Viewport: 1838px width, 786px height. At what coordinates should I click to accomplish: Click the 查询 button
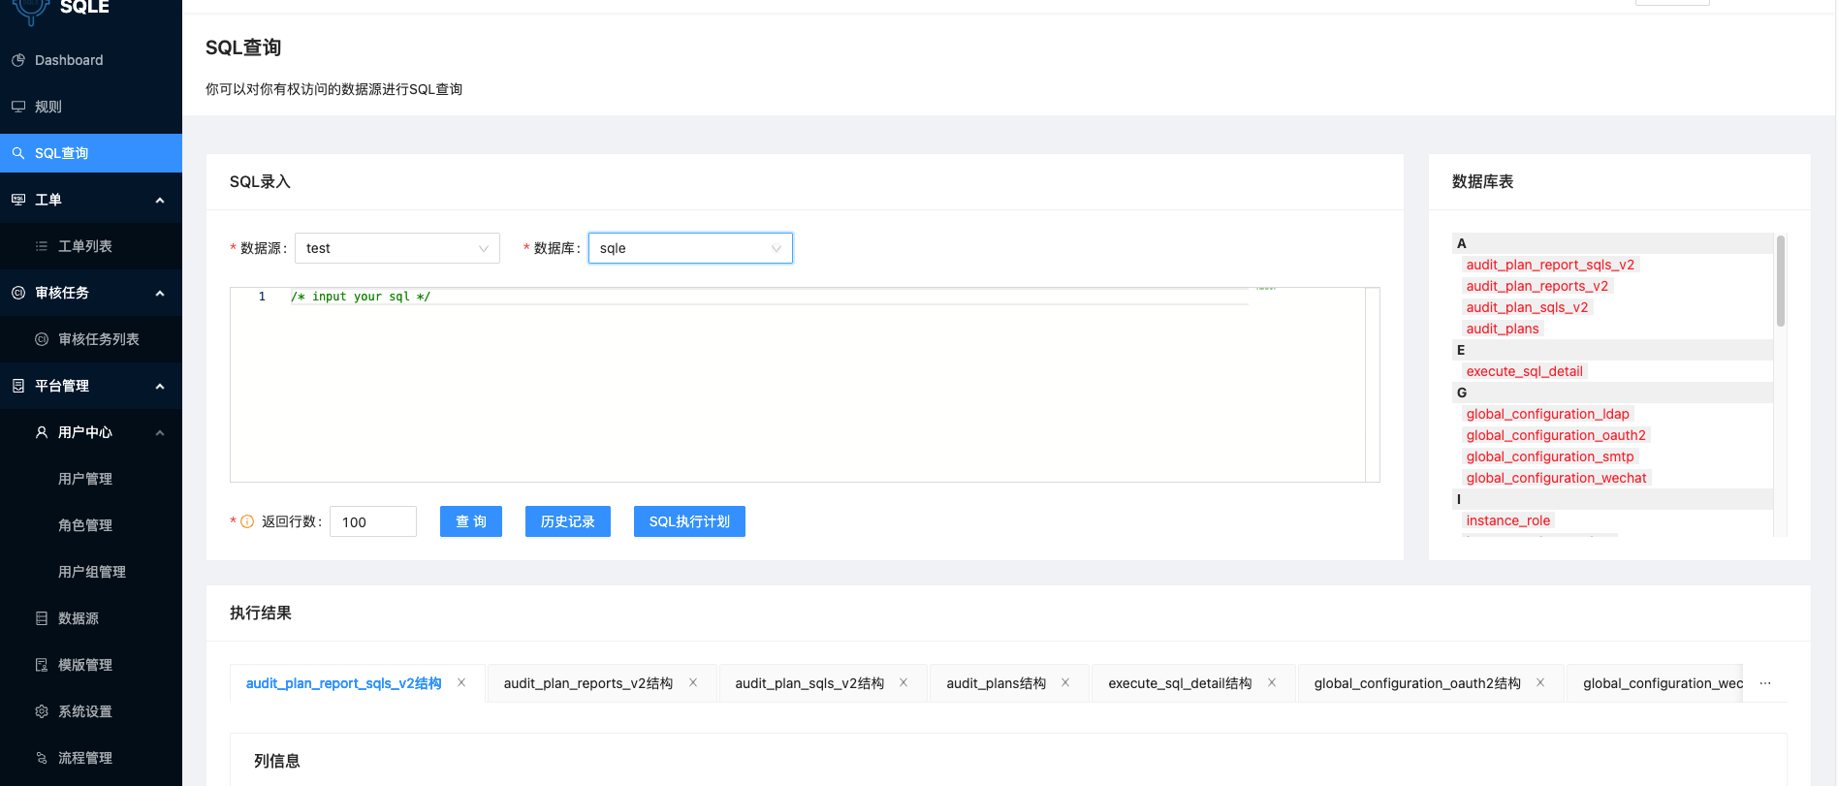[x=471, y=521]
